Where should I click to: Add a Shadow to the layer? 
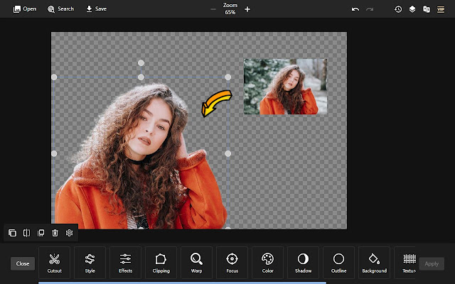pos(304,263)
